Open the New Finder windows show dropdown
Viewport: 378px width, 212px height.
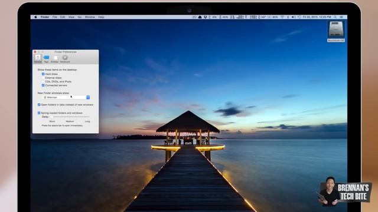pyautogui.click(x=66, y=97)
